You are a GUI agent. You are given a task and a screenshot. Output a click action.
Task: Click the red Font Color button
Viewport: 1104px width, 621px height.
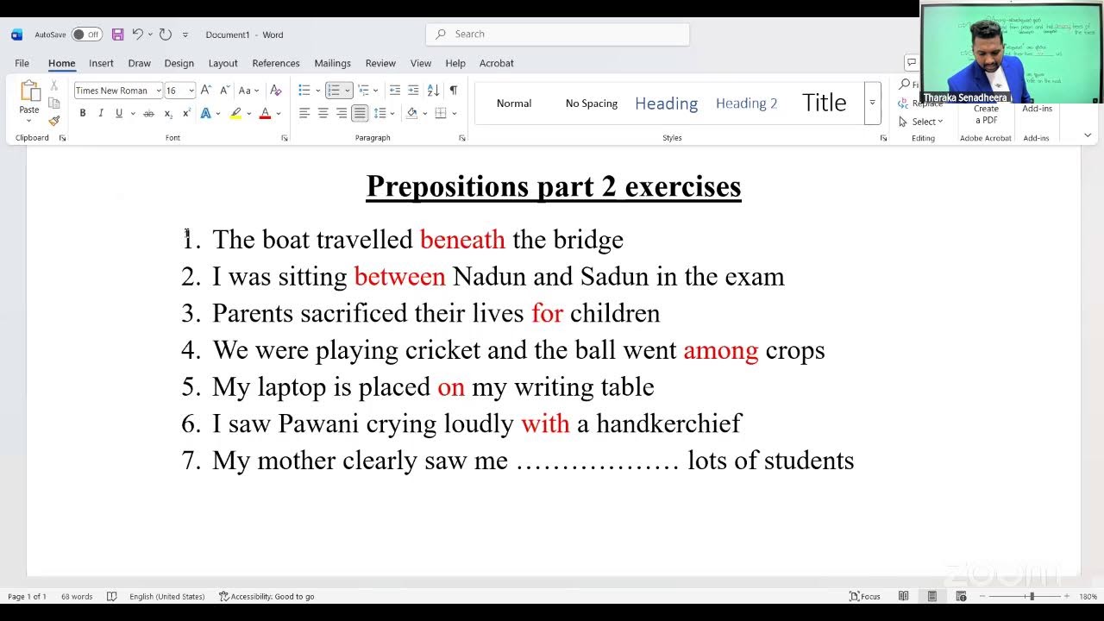click(x=264, y=113)
